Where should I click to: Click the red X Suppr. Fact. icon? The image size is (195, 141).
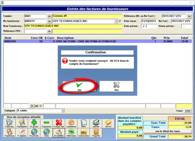point(59,124)
